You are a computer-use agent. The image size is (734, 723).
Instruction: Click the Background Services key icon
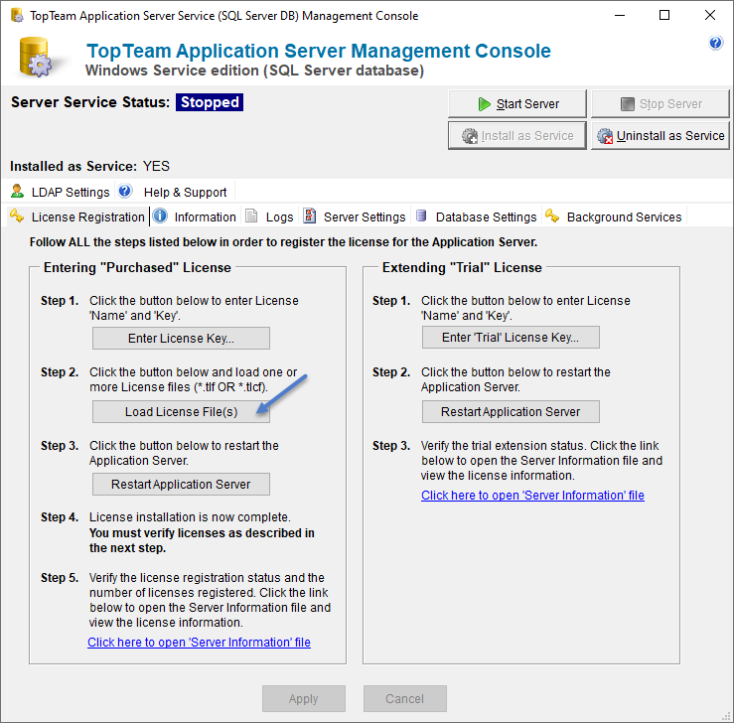pos(552,216)
